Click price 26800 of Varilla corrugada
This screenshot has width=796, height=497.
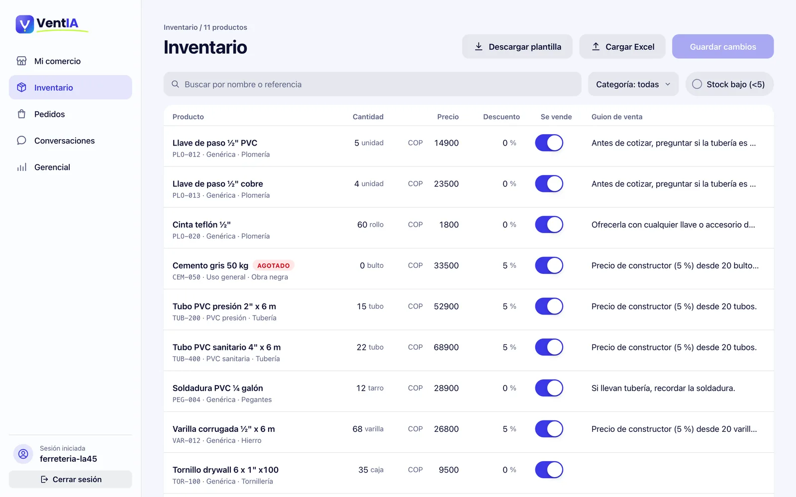446,429
